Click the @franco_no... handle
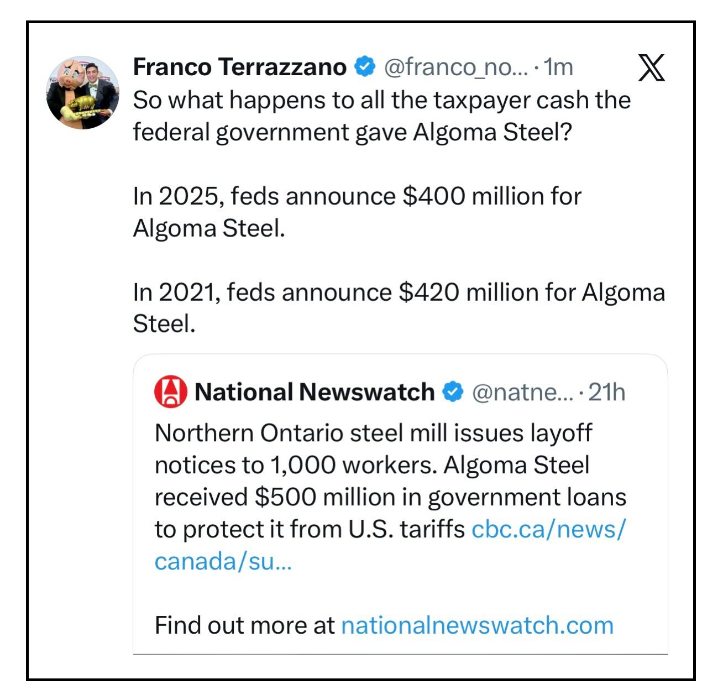 455,67
